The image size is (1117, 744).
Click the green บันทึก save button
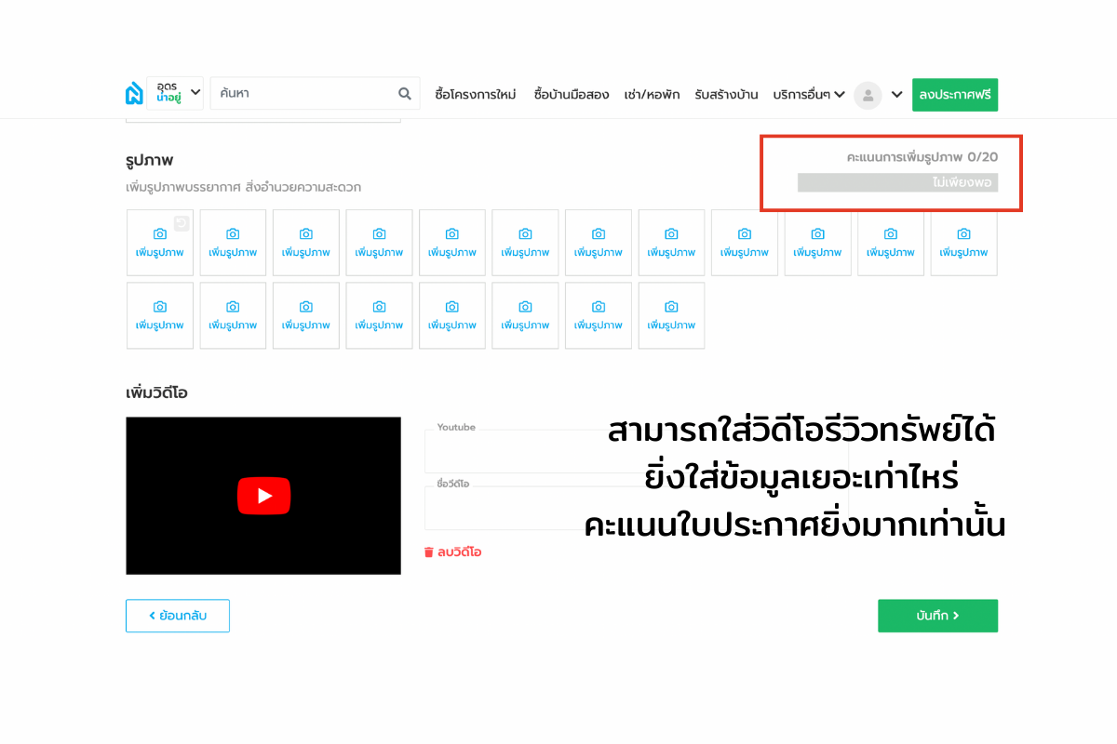pos(937,616)
